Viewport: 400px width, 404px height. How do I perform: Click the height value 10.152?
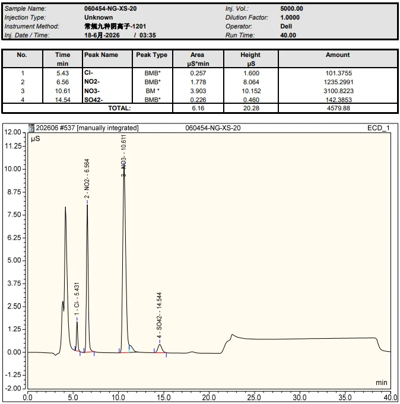click(x=251, y=91)
